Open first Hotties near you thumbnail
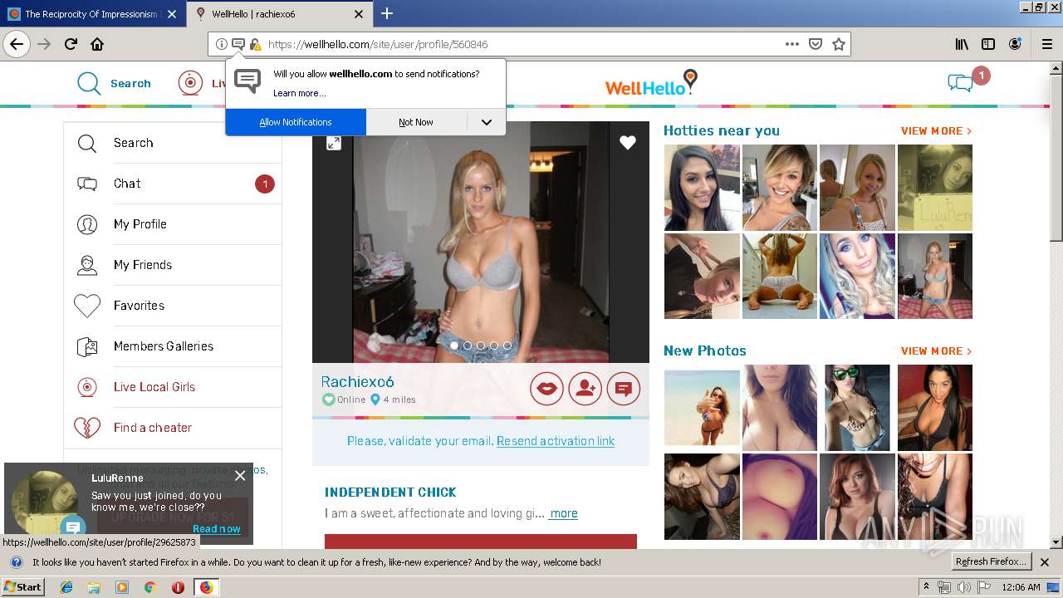Screen dimensions: 1063x598 point(702,188)
